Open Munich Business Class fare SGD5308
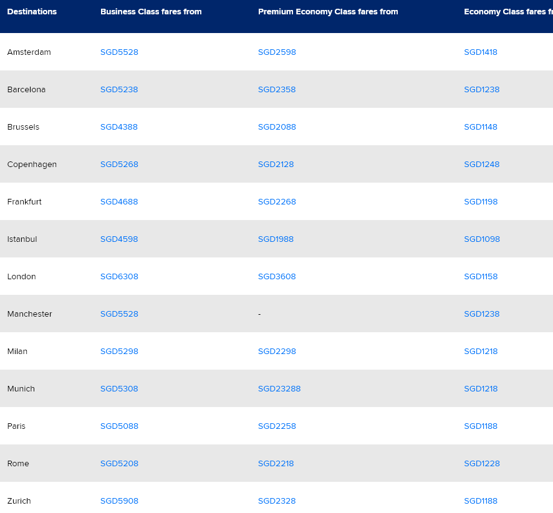Image resolution: width=553 pixels, height=513 pixels. click(119, 389)
